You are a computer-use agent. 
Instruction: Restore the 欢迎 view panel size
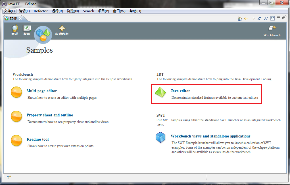click(x=283, y=18)
